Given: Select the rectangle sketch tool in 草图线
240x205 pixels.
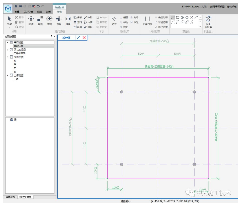Looking at the screenshot, I should (x=178, y=17).
